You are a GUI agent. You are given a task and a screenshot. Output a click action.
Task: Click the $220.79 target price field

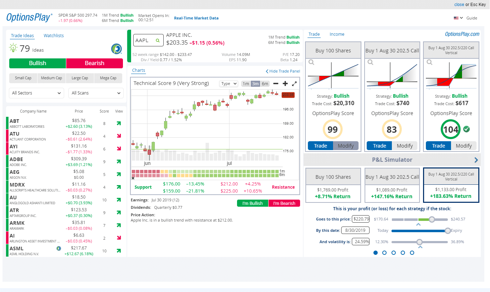pyautogui.click(x=361, y=219)
